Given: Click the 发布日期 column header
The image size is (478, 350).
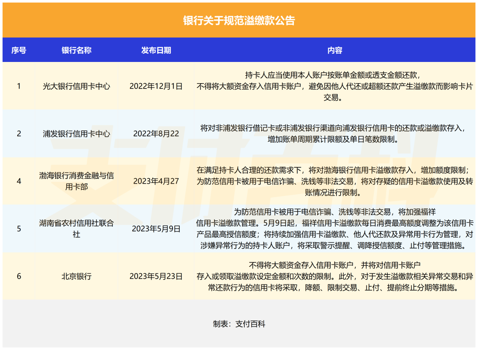Looking at the screenshot, I should click(x=156, y=50).
